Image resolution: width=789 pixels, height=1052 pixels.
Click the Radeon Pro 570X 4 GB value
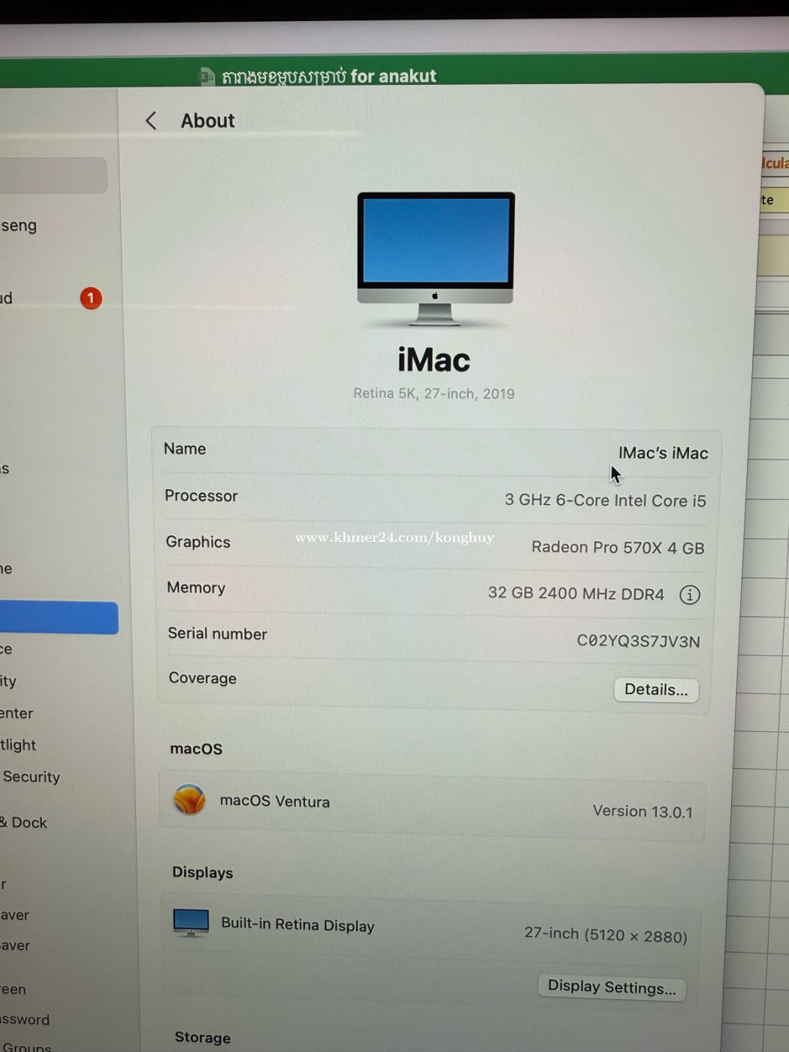tap(618, 548)
